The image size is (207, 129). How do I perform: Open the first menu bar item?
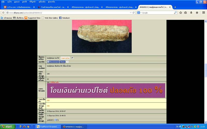[3, 2]
